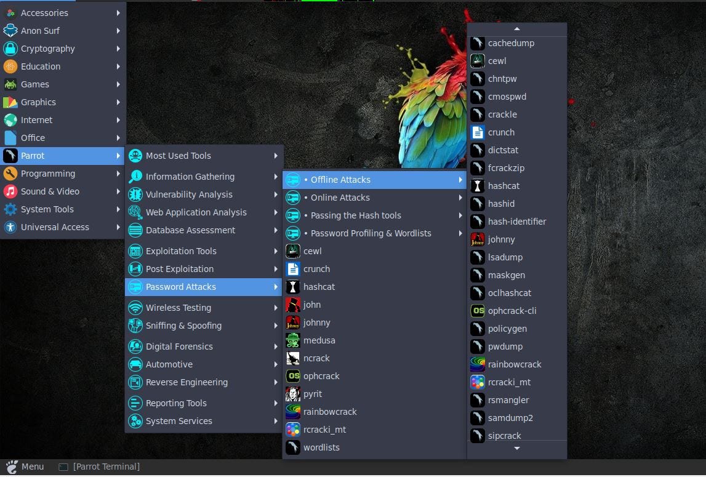Launch hashid from Offline Attacks
Image resolution: width=706 pixels, height=477 pixels.
(517, 204)
